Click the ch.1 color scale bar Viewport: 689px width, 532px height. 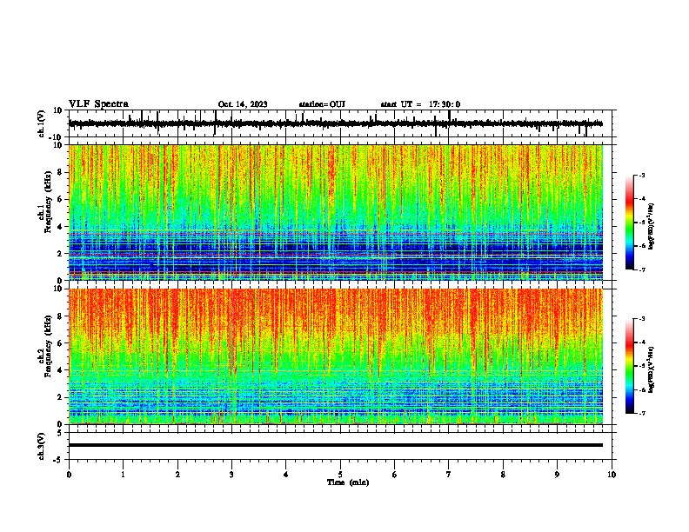click(630, 223)
